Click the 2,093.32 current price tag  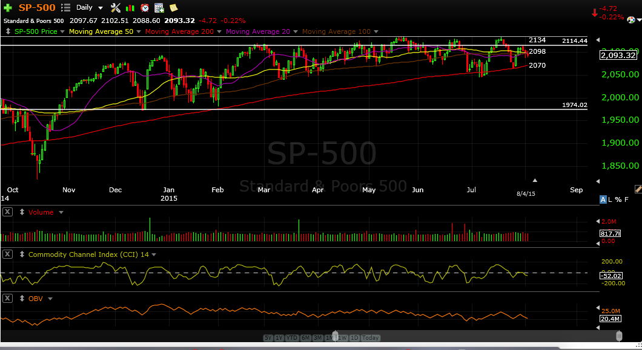coord(618,55)
